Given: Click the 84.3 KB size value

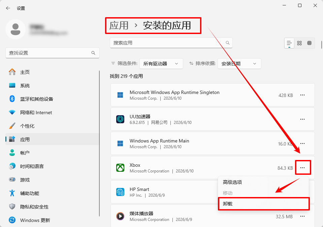Looking at the screenshot, I should pos(285,168).
